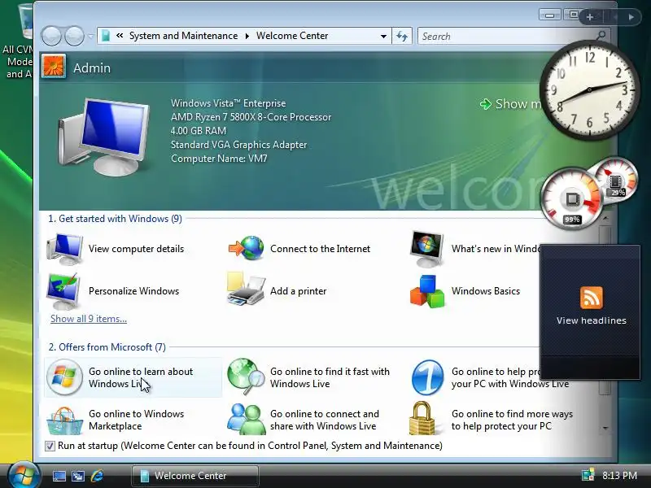This screenshot has width=651, height=488.
Task: Click the Connect to the Internet globe icon
Action: (x=247, y=248)
